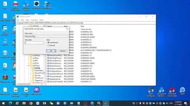Select the MaxPosPhaseC... value name
This screenshot has height=106, width=190.
click(56, 63)
